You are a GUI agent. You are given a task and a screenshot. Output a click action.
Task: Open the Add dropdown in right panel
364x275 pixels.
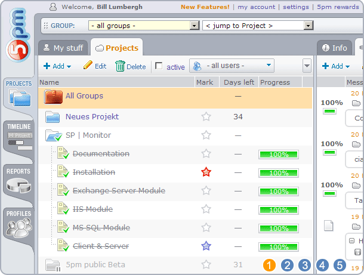click(336, 66)
